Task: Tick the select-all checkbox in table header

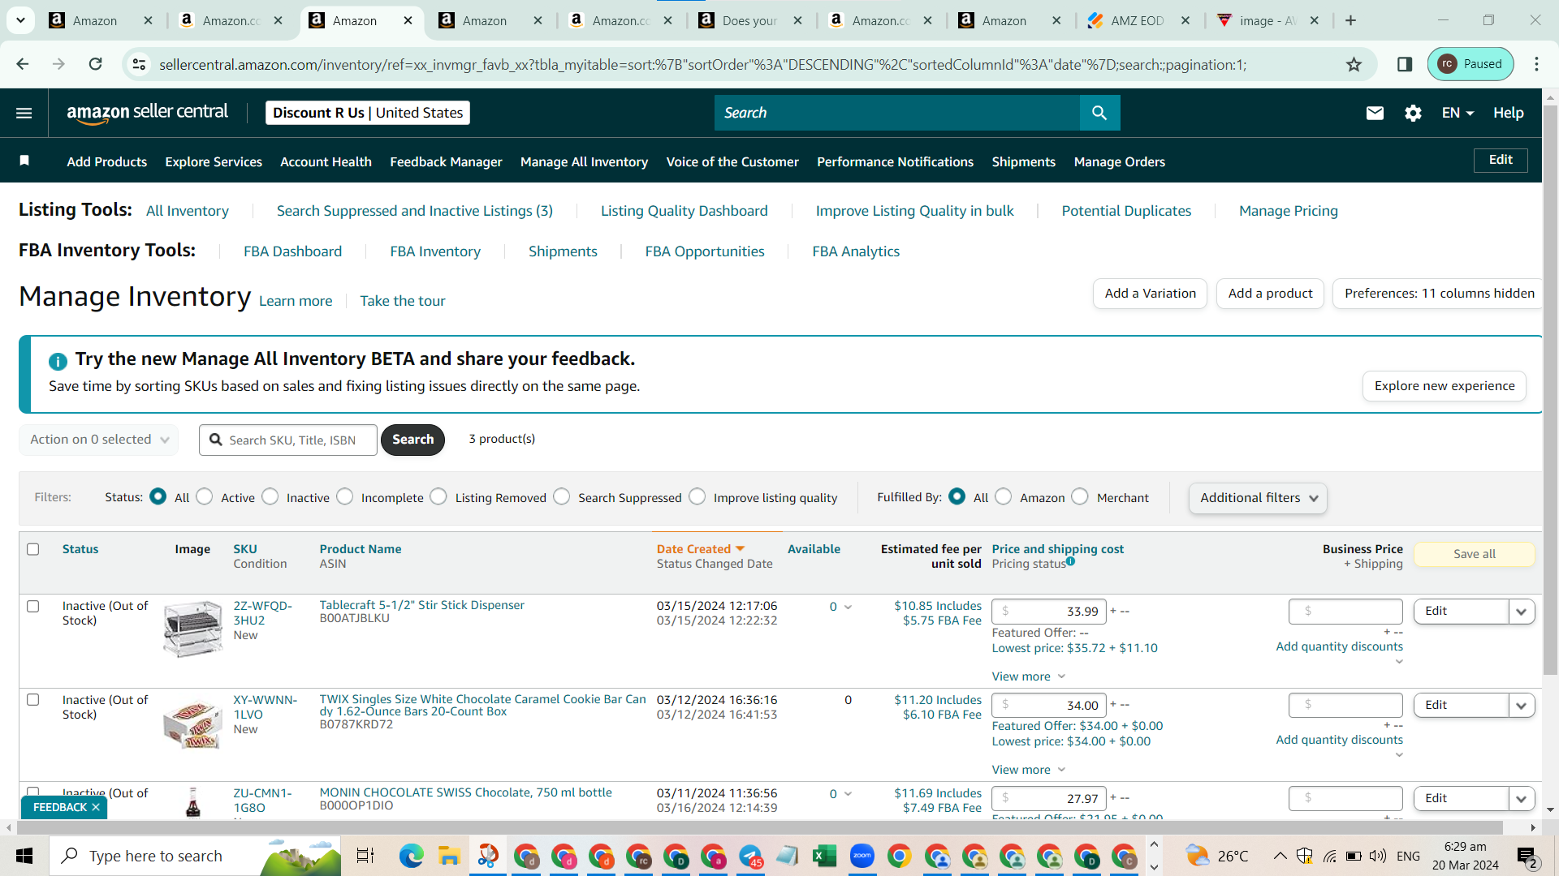Action: (x=33, y=549)
